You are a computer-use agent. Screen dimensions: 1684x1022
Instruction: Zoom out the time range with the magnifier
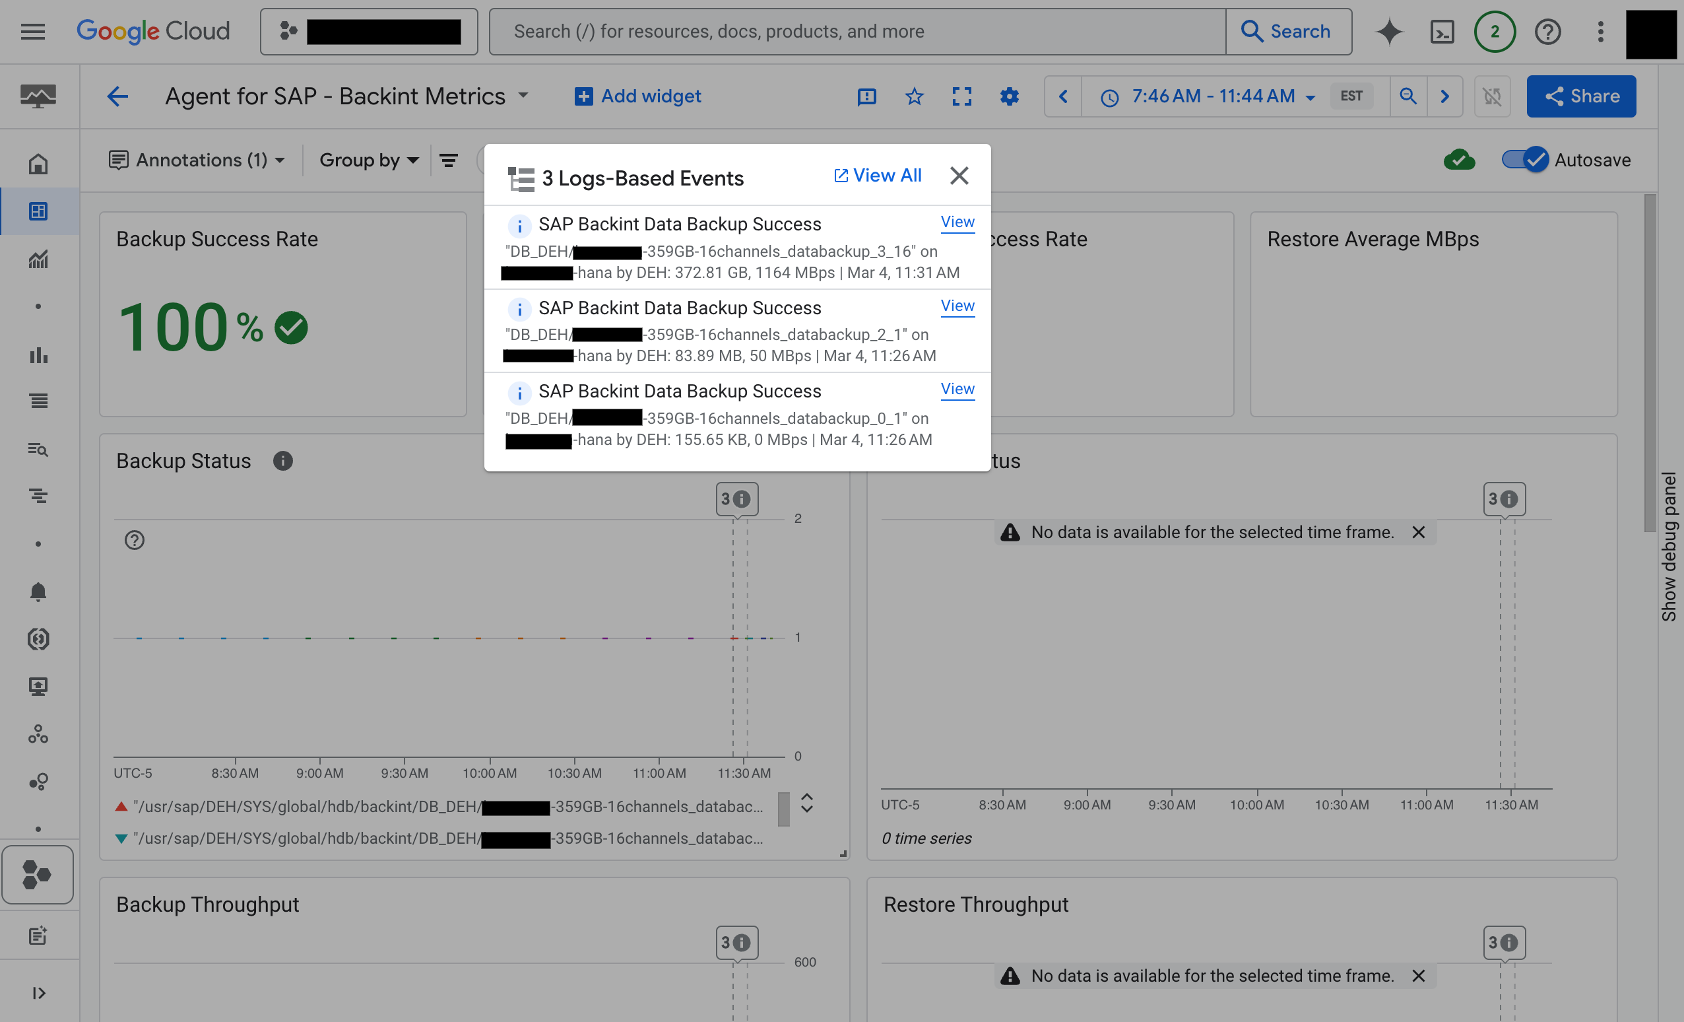(x=1409, y=96)
